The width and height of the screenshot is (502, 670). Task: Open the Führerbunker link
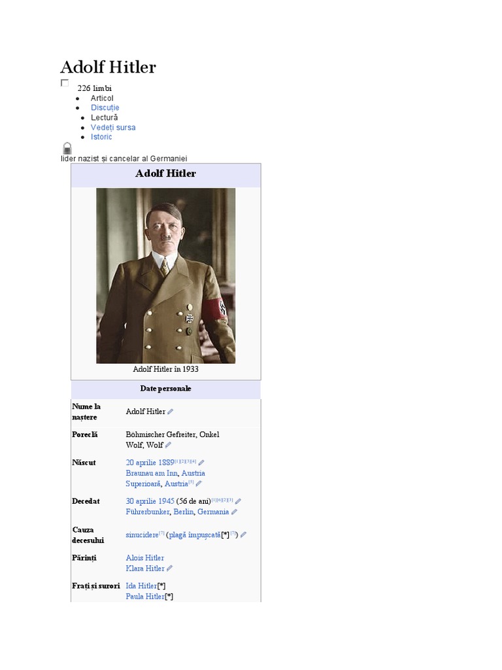tap(147, 512)
